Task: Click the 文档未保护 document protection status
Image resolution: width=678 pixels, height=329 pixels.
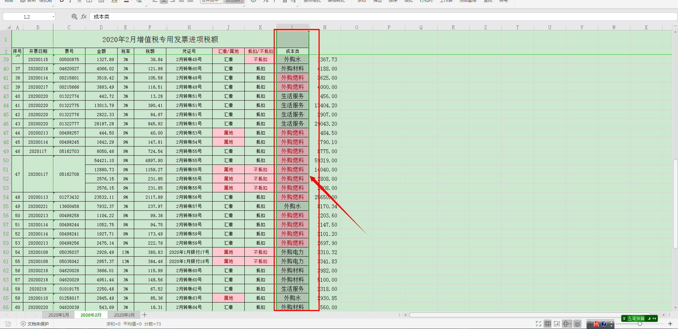Action: coord(35,324)
